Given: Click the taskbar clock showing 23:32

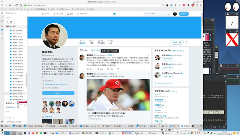Looking at the screenshot, I should pyautogui.click(x=224, y=133).
